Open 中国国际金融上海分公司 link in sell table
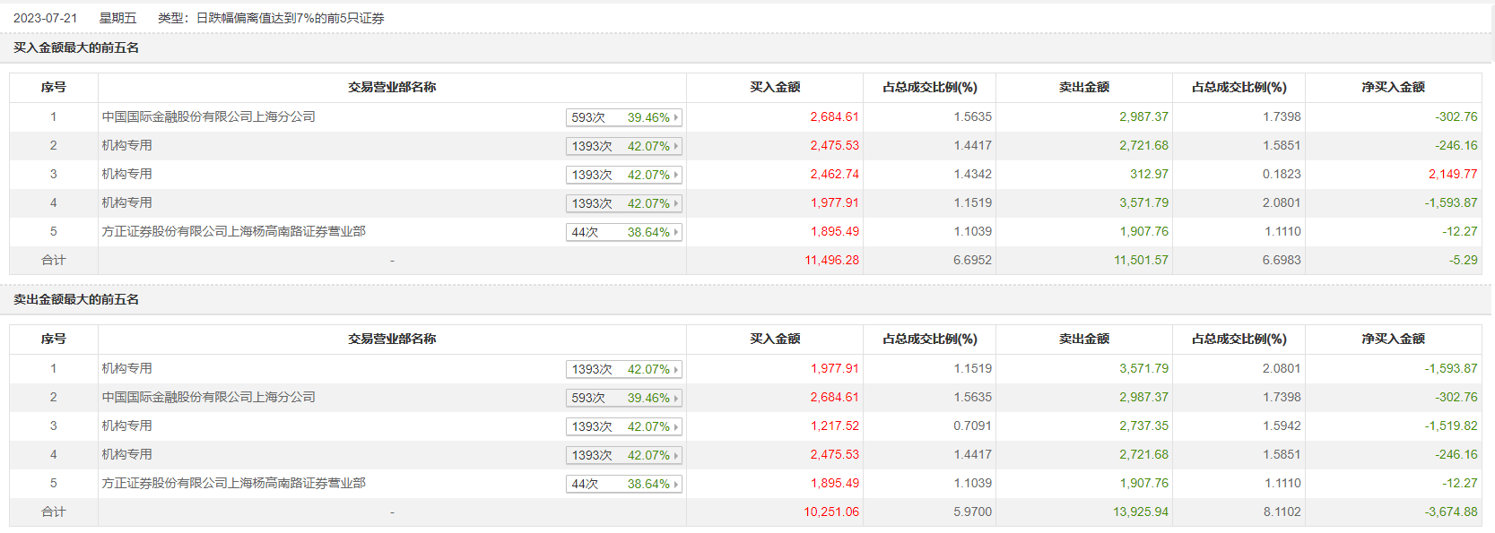The image size is (1495, 533). 208,397
